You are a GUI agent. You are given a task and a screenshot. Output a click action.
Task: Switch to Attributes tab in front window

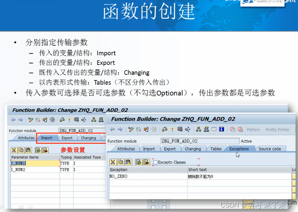[x=126, y=149]
